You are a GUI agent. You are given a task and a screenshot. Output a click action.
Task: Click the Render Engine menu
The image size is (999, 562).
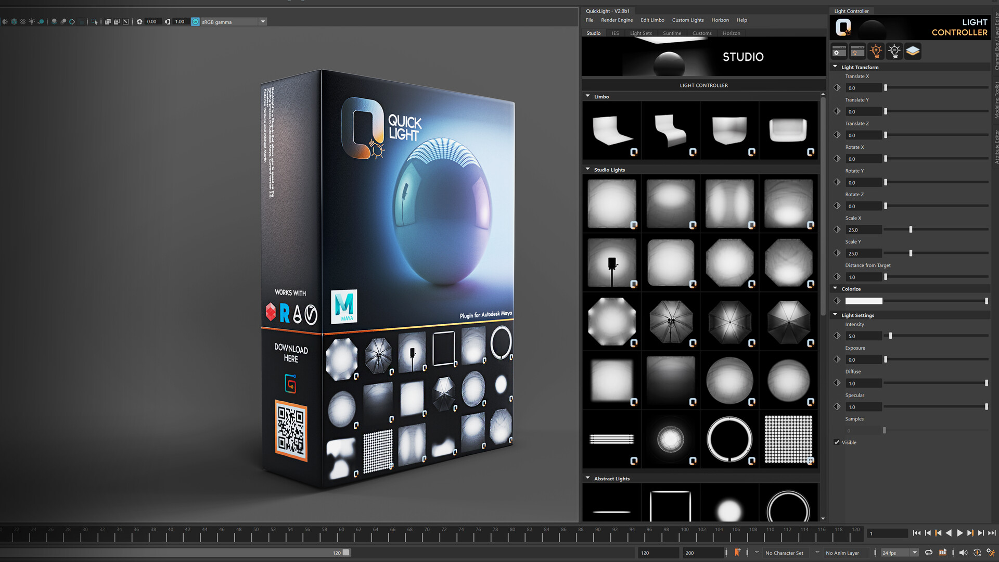(617, 20)
